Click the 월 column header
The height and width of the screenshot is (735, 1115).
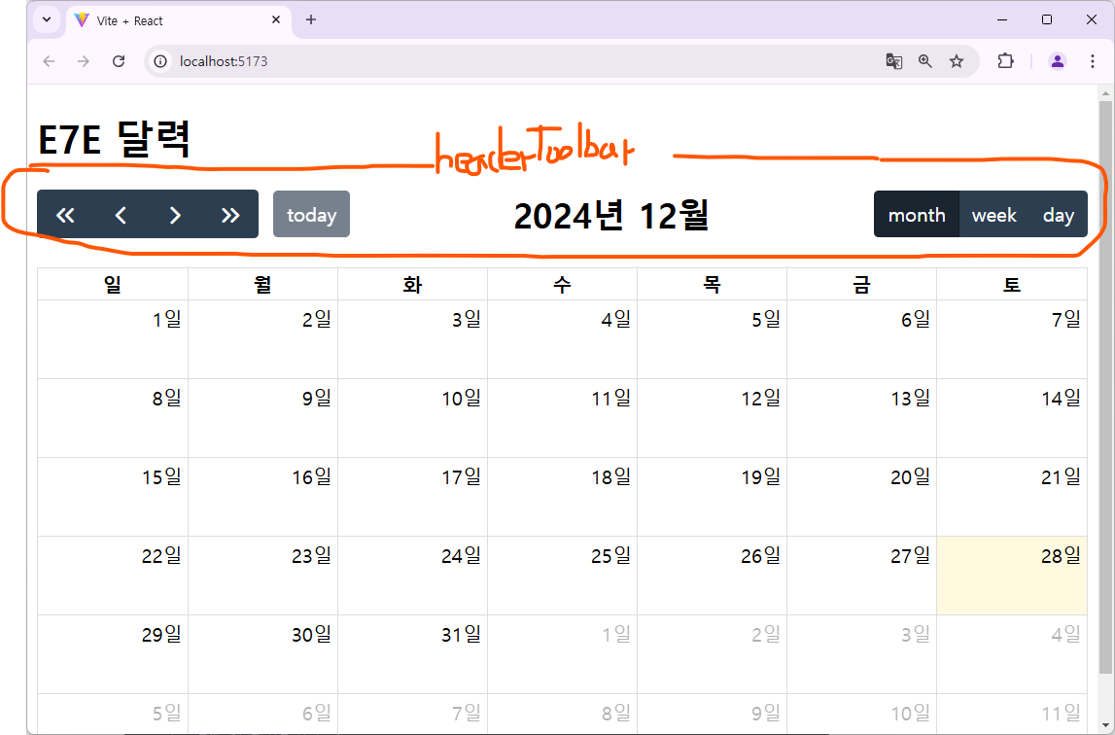262,285
